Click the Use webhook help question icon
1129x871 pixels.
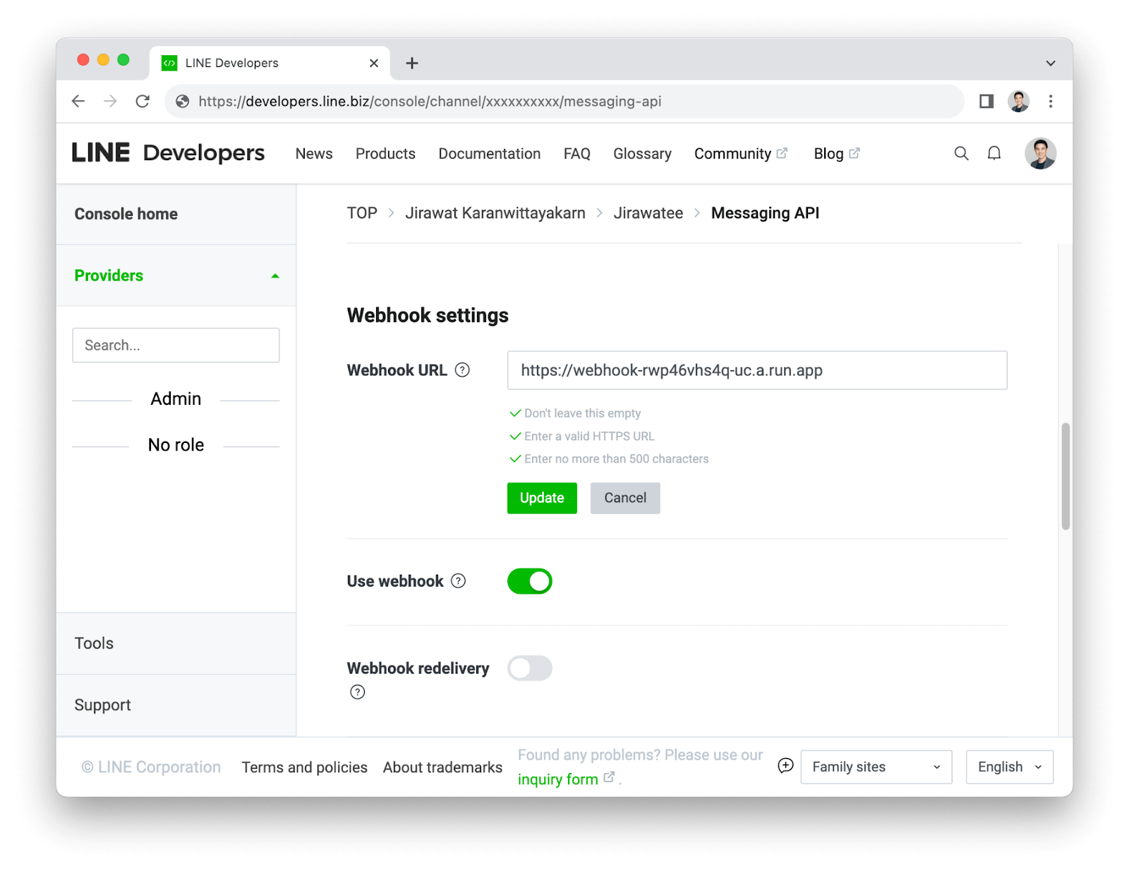459,581
